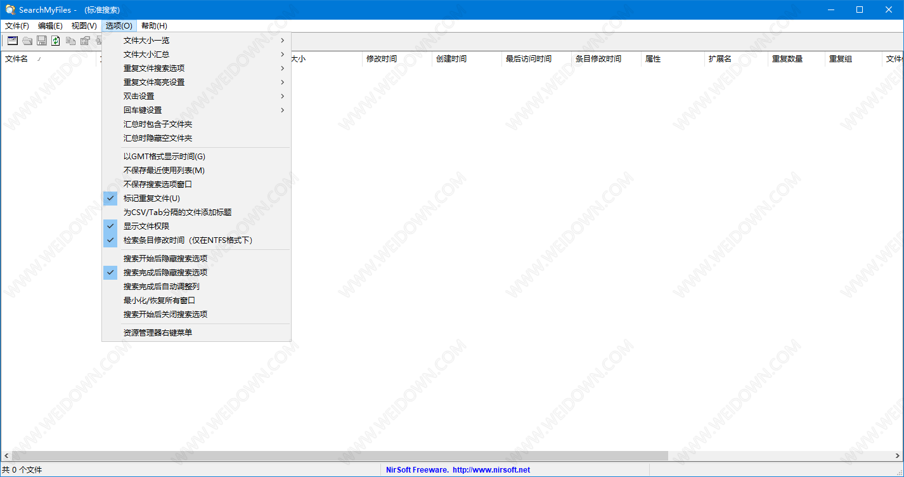Viewport: 904px width, 477px height.
Task: Click the open folder toolbar icon
Action: (27, 41)
